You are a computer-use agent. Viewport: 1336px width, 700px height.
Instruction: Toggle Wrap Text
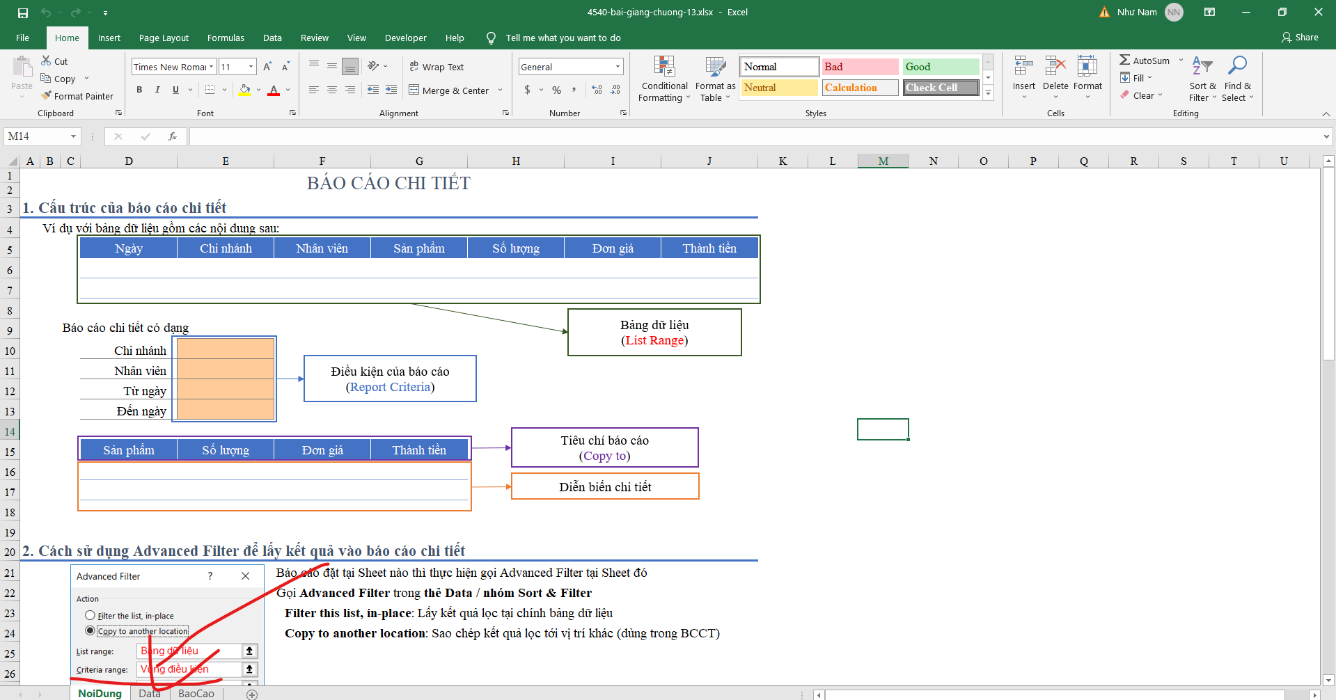(437, 67)
